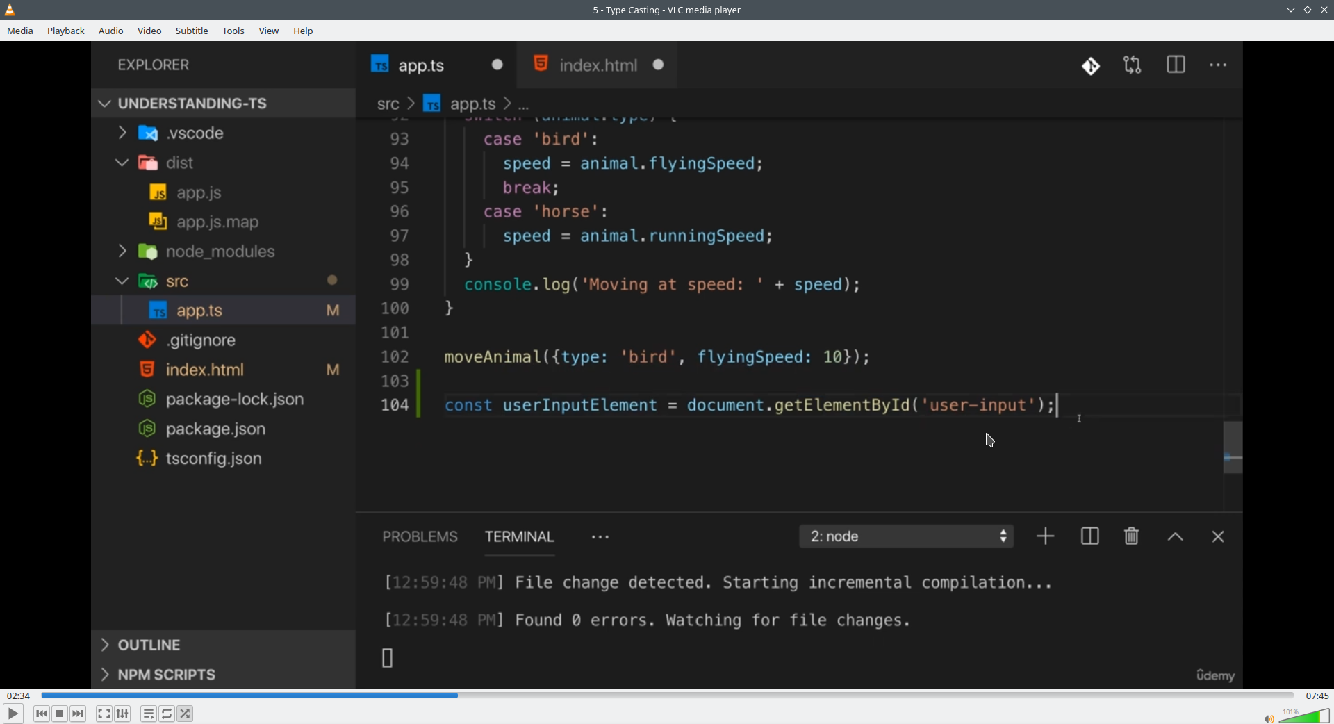Open app.js.map file
1334x724 pixels.
pos(223,222)
